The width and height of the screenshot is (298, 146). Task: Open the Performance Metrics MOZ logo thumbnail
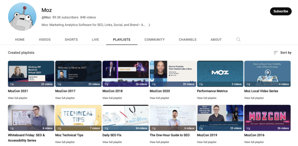coord(220,74)
